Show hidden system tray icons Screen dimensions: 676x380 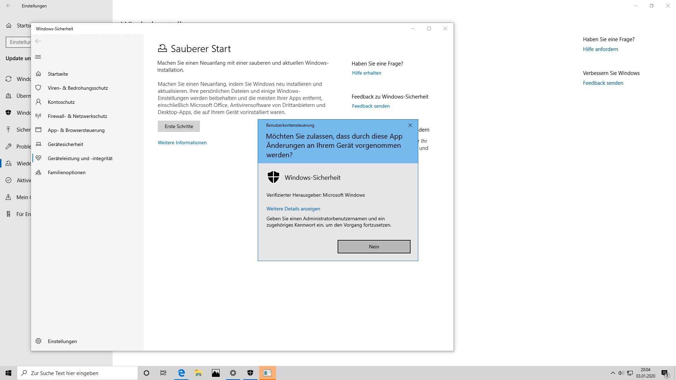613,373
